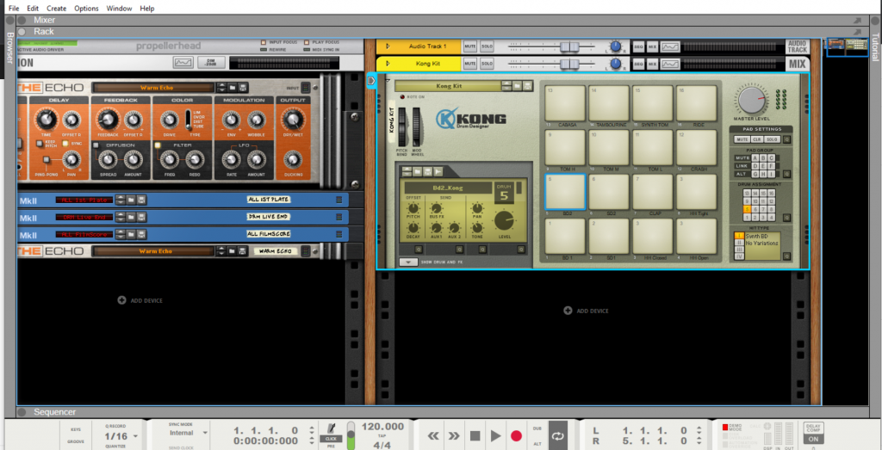
Task: Open the Kong Kit track automation curve icon
Action: [668, 64]
